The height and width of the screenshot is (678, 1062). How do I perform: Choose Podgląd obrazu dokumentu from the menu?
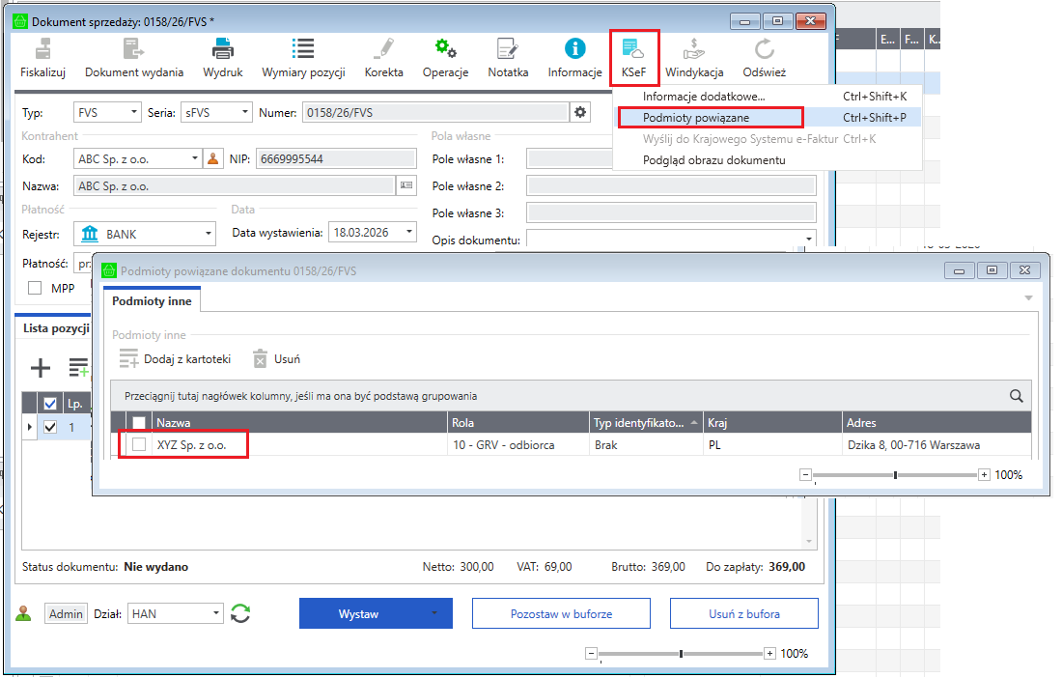[713, 159]
